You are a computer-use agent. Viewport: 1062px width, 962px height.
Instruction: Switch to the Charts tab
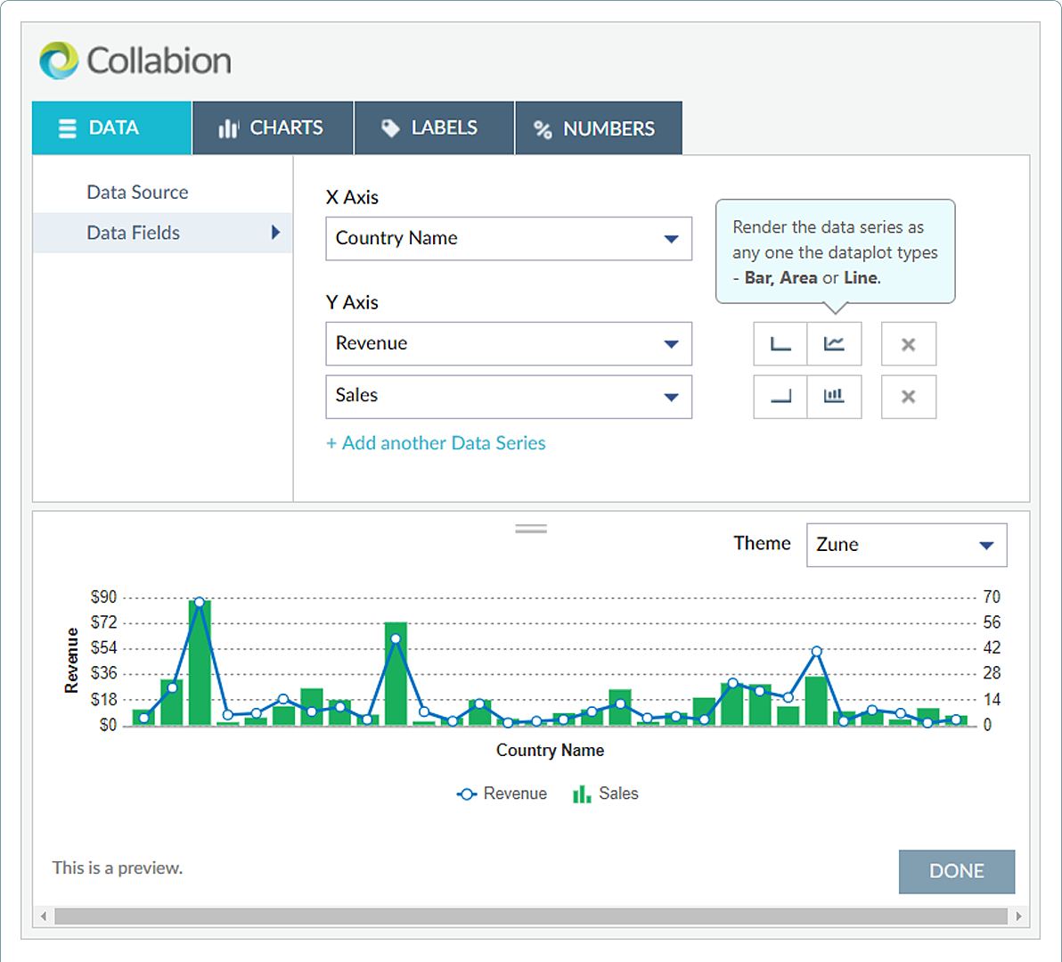272,127
